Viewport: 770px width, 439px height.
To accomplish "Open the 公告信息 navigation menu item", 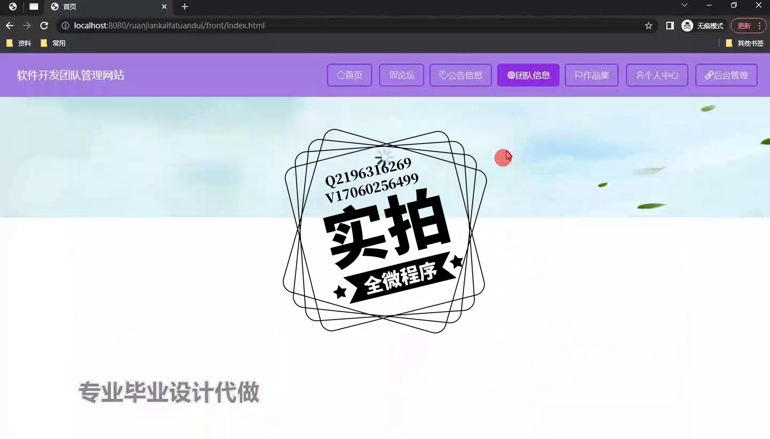I will (x=460, y=75).
